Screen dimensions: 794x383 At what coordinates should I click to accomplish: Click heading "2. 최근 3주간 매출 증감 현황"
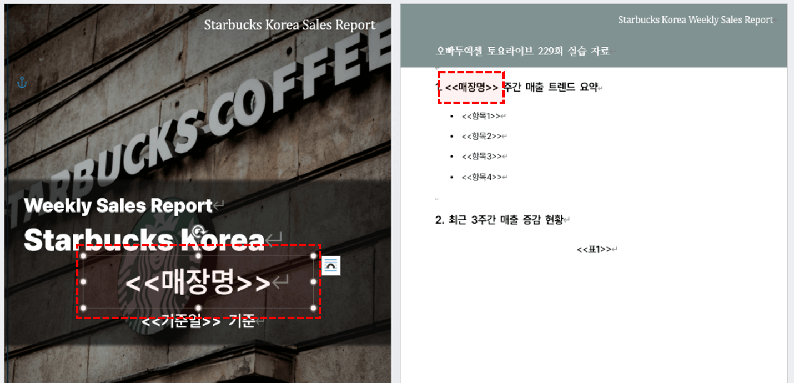pos(499,220)
